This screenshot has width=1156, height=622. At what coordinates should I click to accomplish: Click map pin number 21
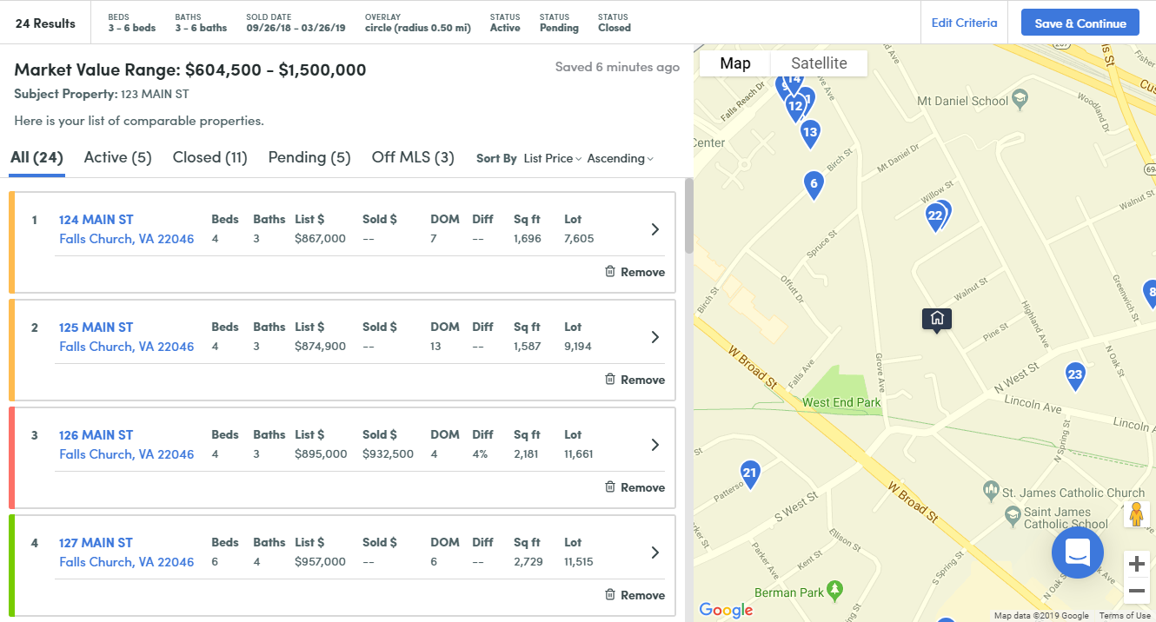tap(750, 474)
